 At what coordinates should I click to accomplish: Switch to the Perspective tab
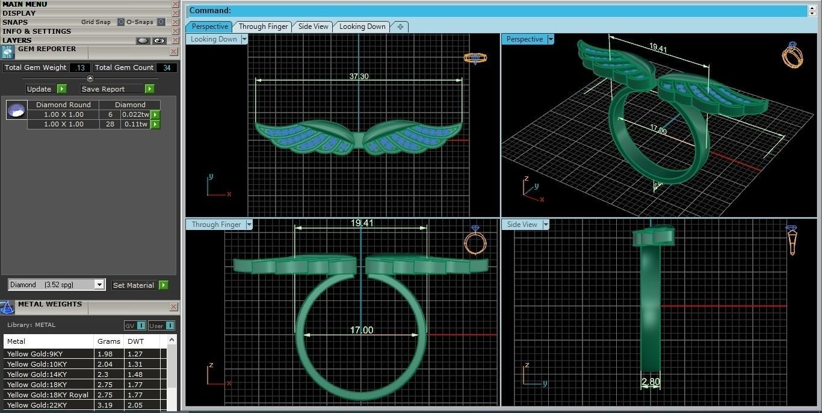(x=210, y=26)
